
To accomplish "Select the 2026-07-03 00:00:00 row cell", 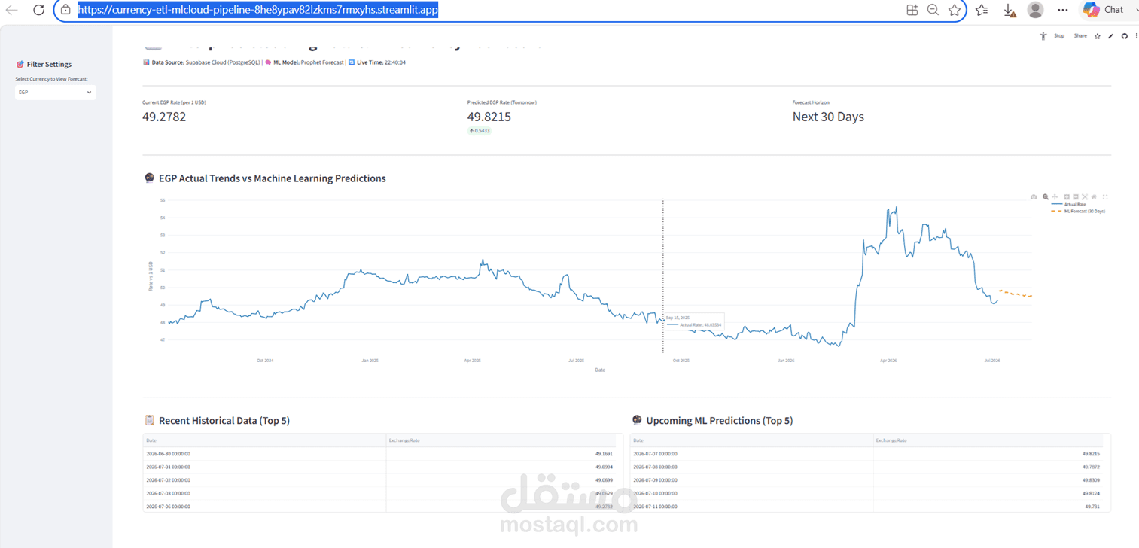I will point(264,493).
